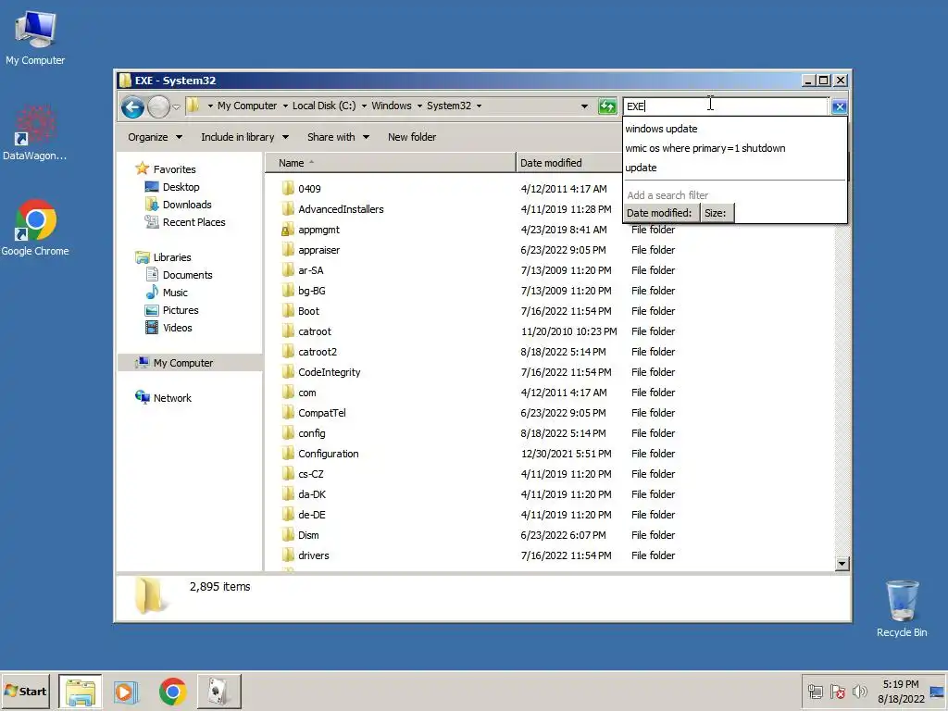
Task: Select the com folder icon
Action: 288,393
